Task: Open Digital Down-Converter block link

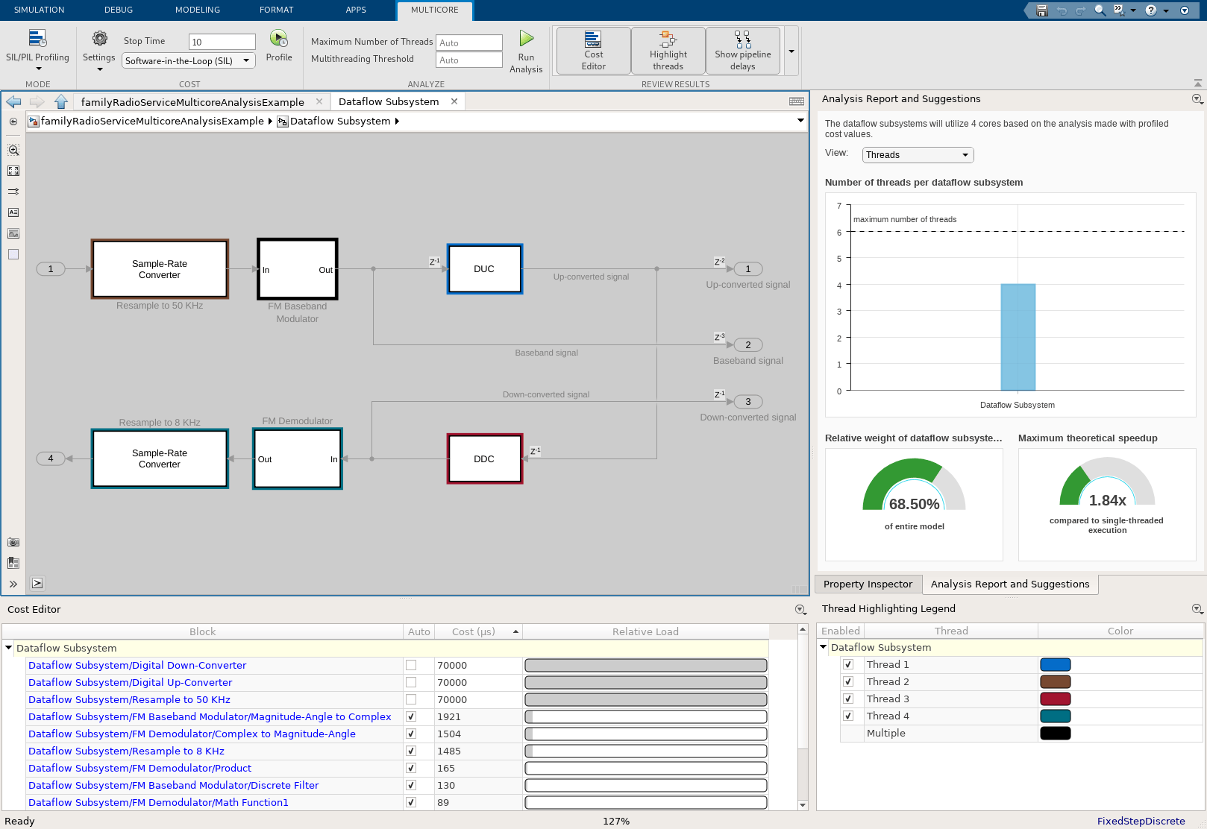Action: (x=137, y=665)
